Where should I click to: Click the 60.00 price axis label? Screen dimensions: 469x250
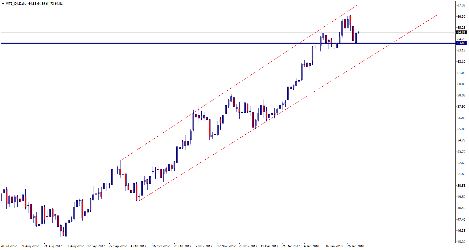[x=461, y=84]
